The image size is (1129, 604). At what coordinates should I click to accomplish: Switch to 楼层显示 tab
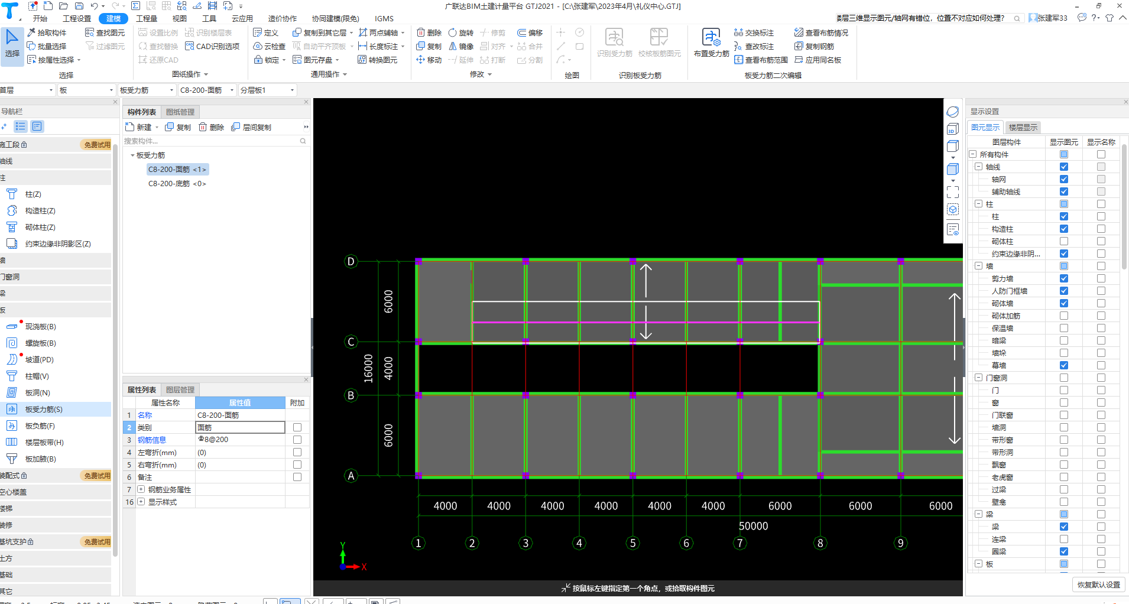1023,127
